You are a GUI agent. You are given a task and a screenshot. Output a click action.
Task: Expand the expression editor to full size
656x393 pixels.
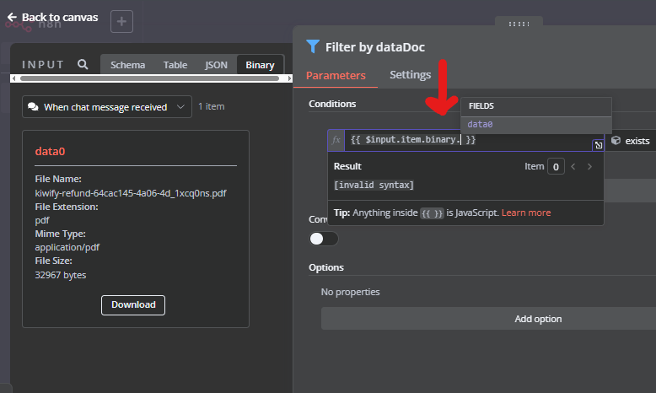598,145
